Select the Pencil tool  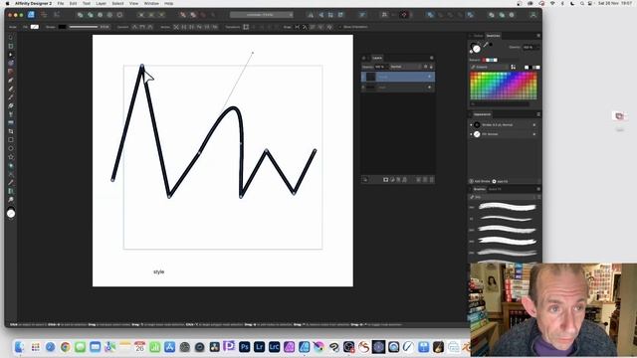11,89
